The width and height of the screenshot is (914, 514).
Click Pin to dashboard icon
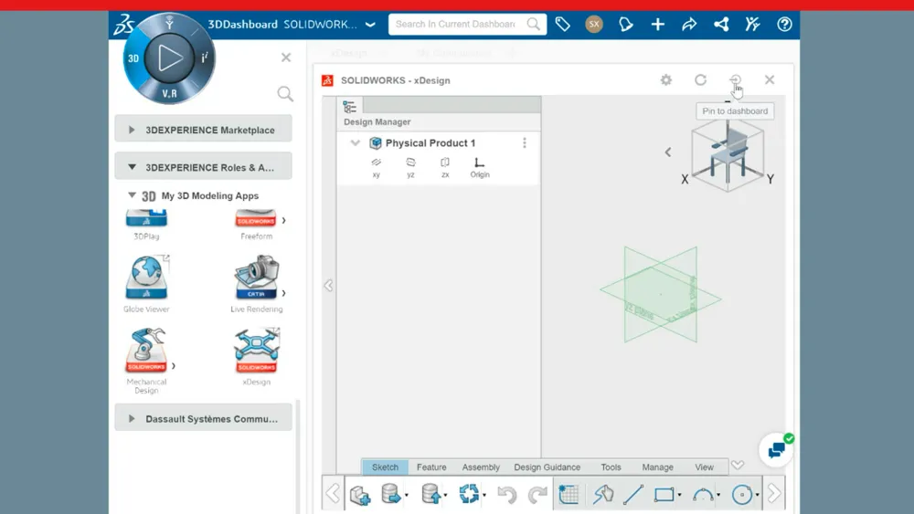(735, 79)
